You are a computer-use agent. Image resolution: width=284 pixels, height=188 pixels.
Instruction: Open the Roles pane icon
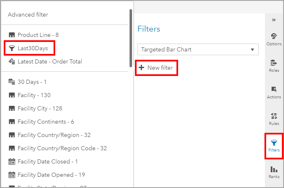click(274, 65)
